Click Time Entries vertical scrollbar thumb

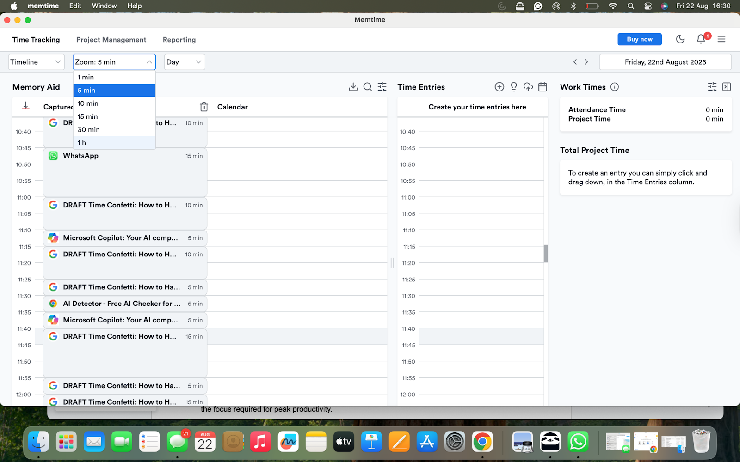click(546, 254)
